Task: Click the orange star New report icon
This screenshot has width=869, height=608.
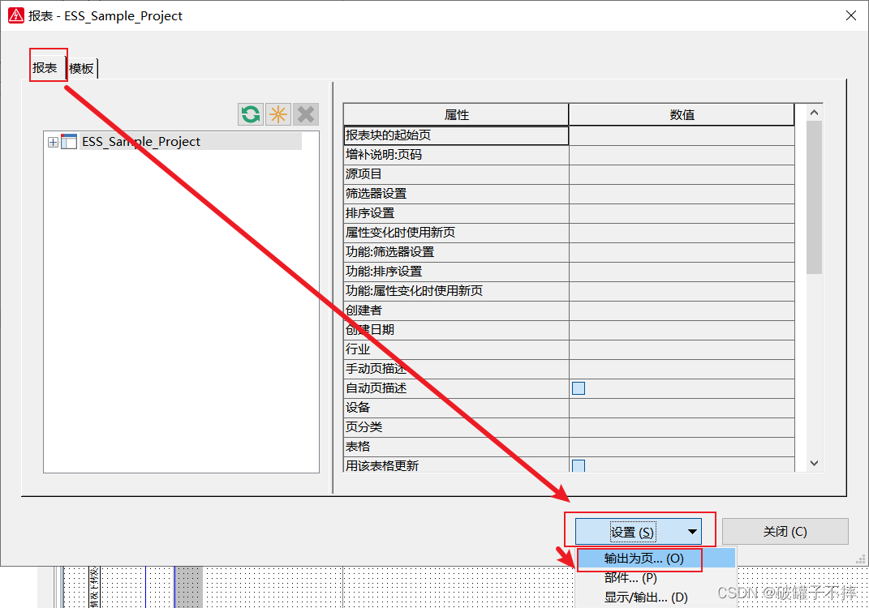Action: (278, 114)
